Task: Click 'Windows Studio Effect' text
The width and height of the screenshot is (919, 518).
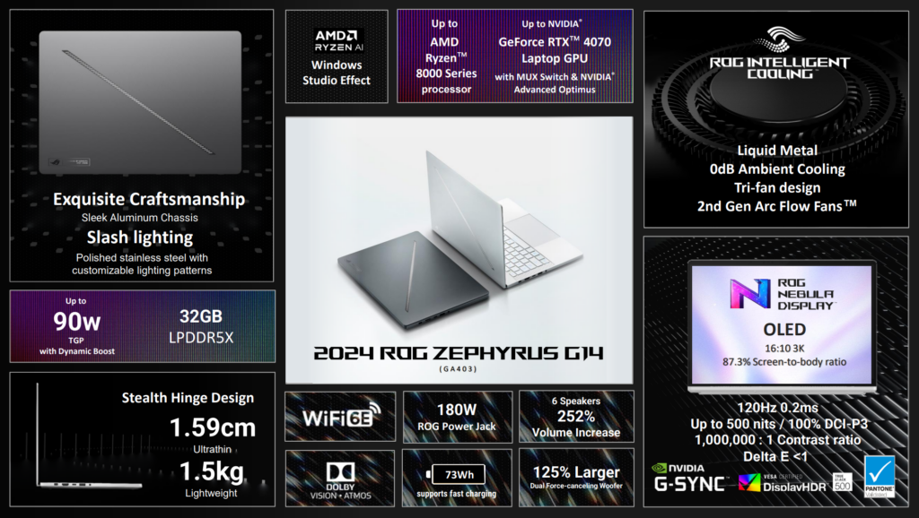Action: point(337,73)
